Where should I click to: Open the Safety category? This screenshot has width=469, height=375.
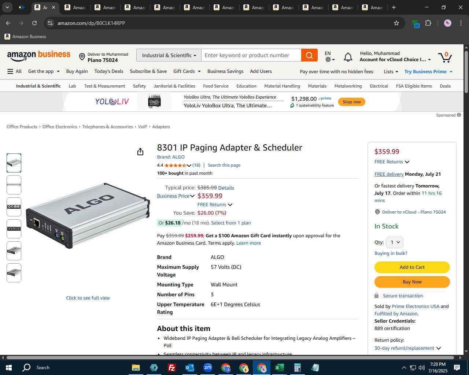coord(139,86)
